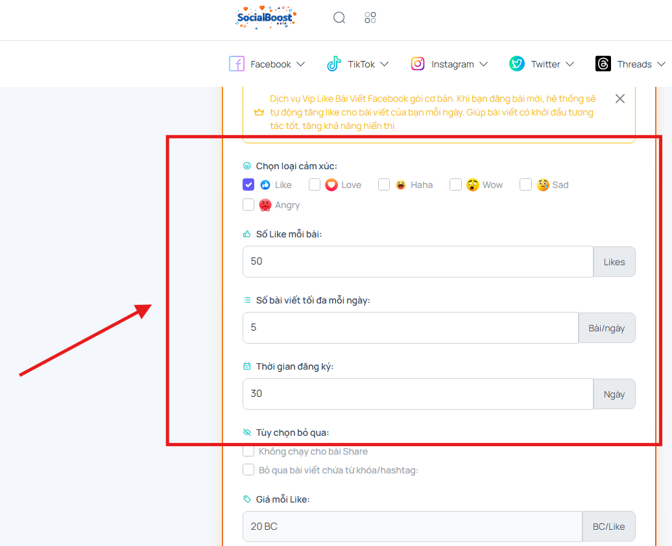Tick the Angry reaction checkbox
672x546 pixels.
click(x=248, y=205)
